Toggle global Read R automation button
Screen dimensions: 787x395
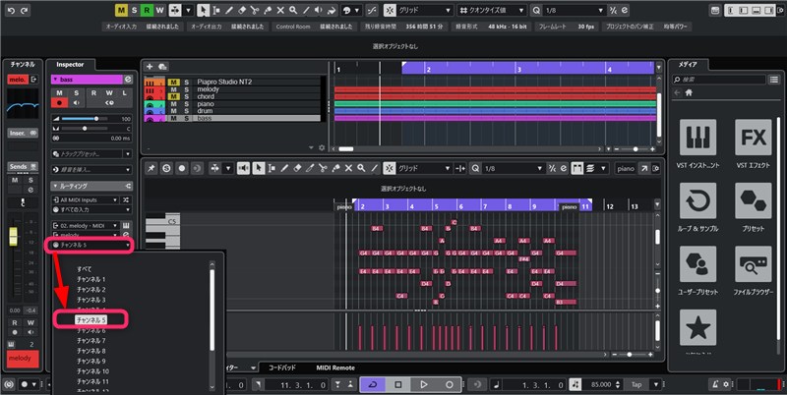[147, 10]
